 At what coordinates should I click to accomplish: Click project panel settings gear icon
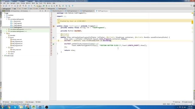pos(45,11)
